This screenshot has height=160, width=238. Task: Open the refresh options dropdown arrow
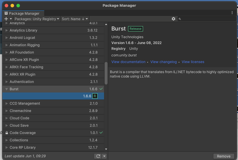pos(104,156)
